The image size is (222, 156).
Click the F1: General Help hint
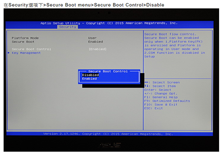pos(161,97)
